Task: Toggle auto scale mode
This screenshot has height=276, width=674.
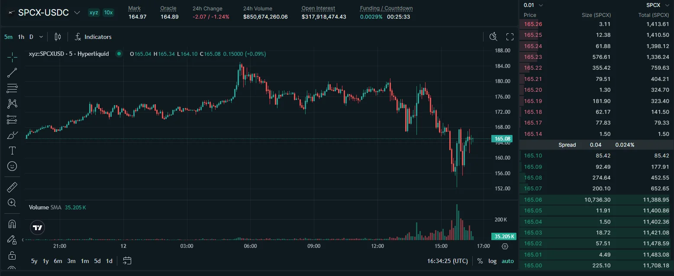Action: tap(508, 261)
